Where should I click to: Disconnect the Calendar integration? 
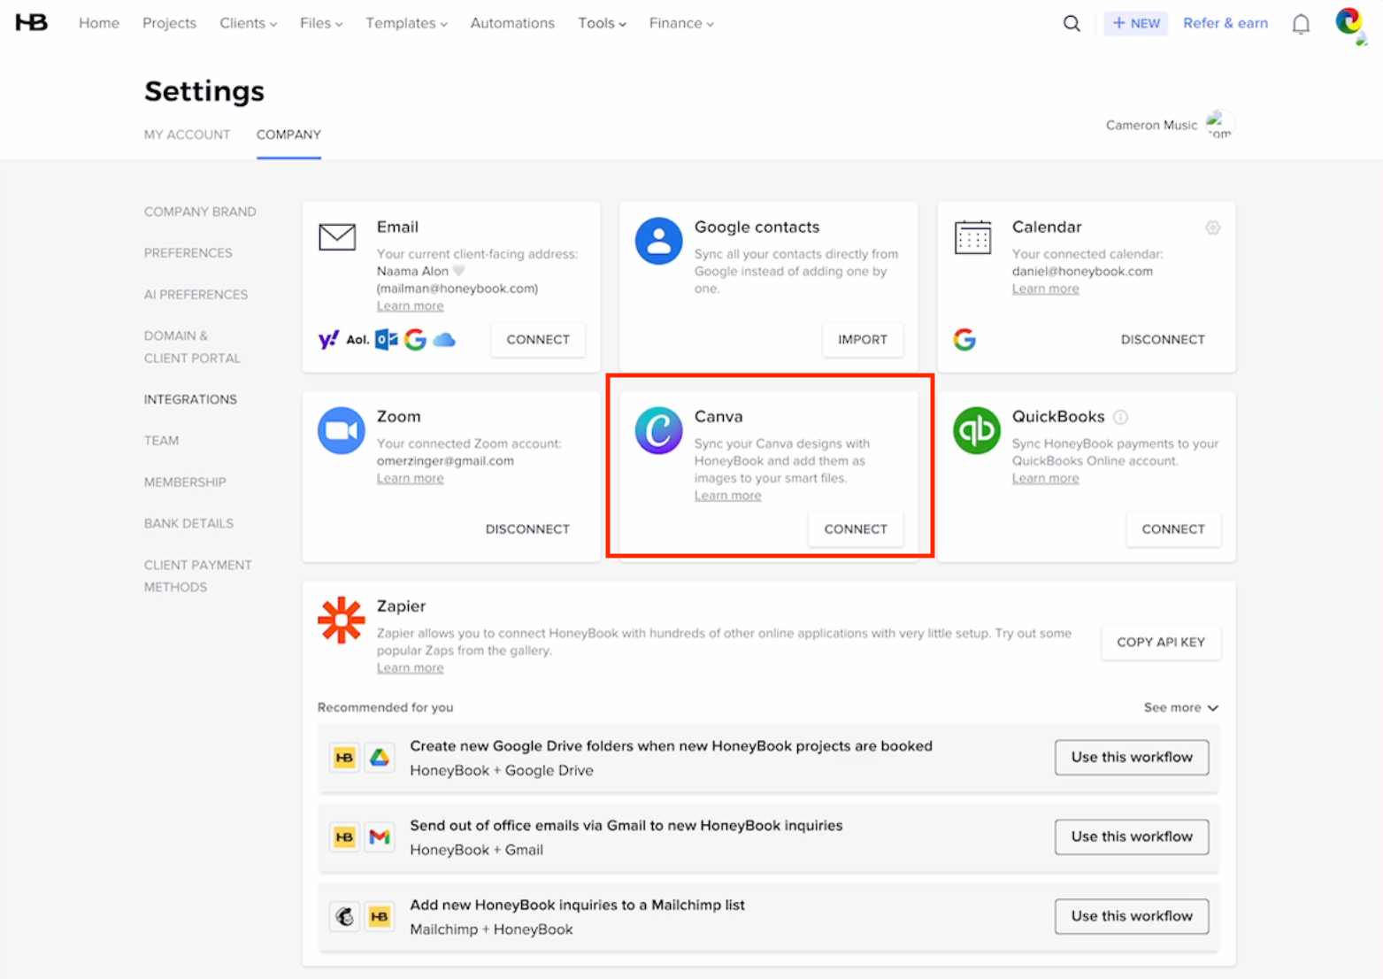click(1162, 340)
